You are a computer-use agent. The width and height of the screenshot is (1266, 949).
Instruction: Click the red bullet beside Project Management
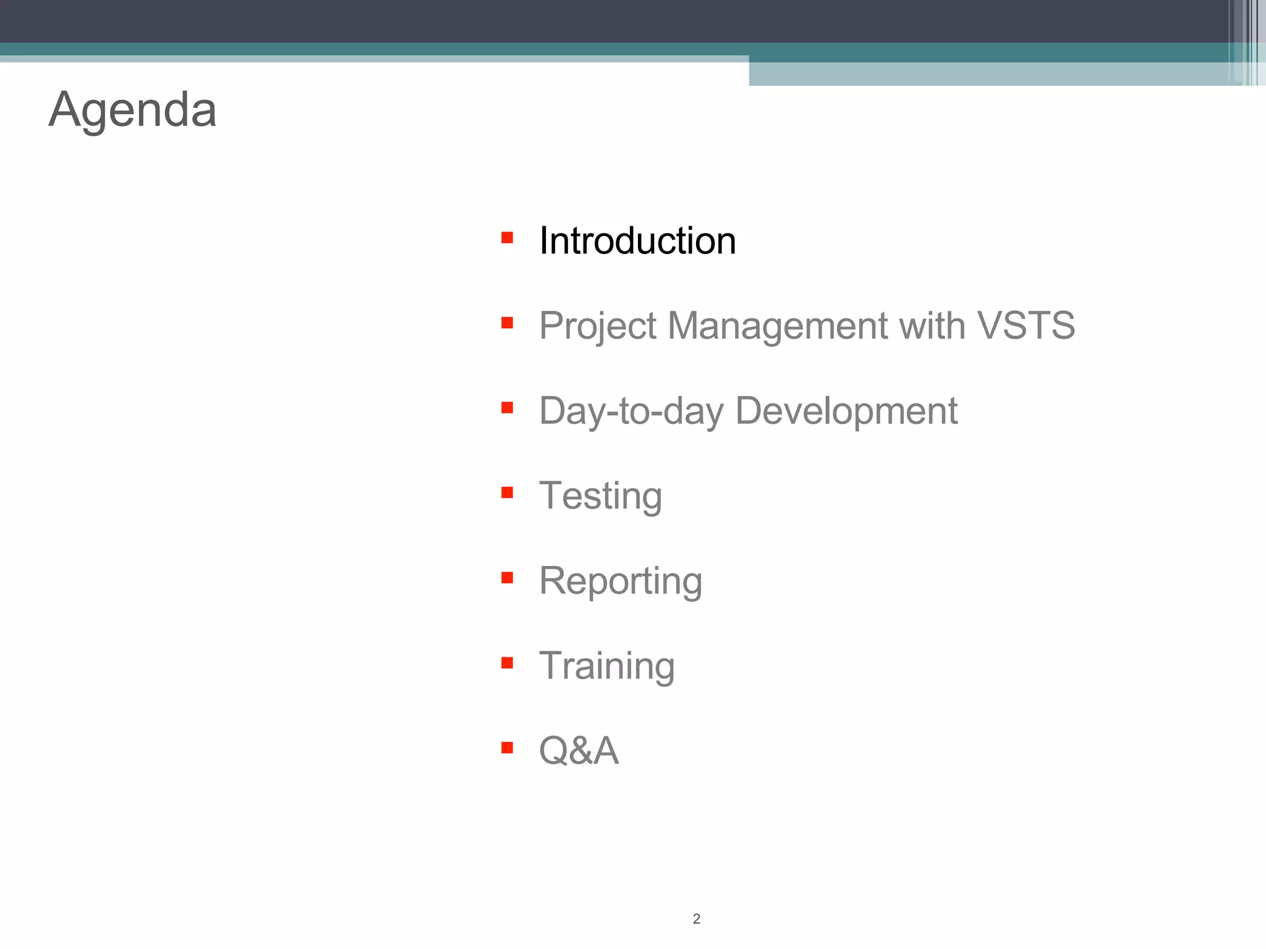coord(507,323)
